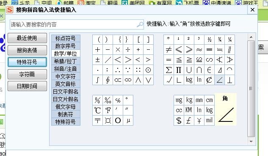
Task: Insert the summation sigma symbol
Action: (169, 70)
